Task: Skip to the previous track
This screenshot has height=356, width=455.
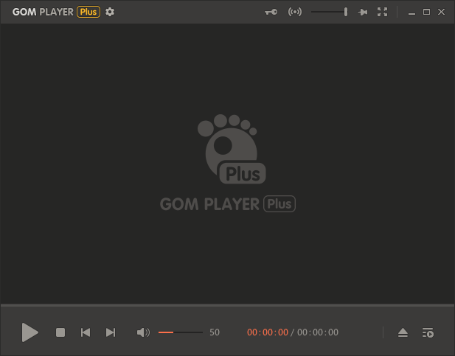Action: 86,332
